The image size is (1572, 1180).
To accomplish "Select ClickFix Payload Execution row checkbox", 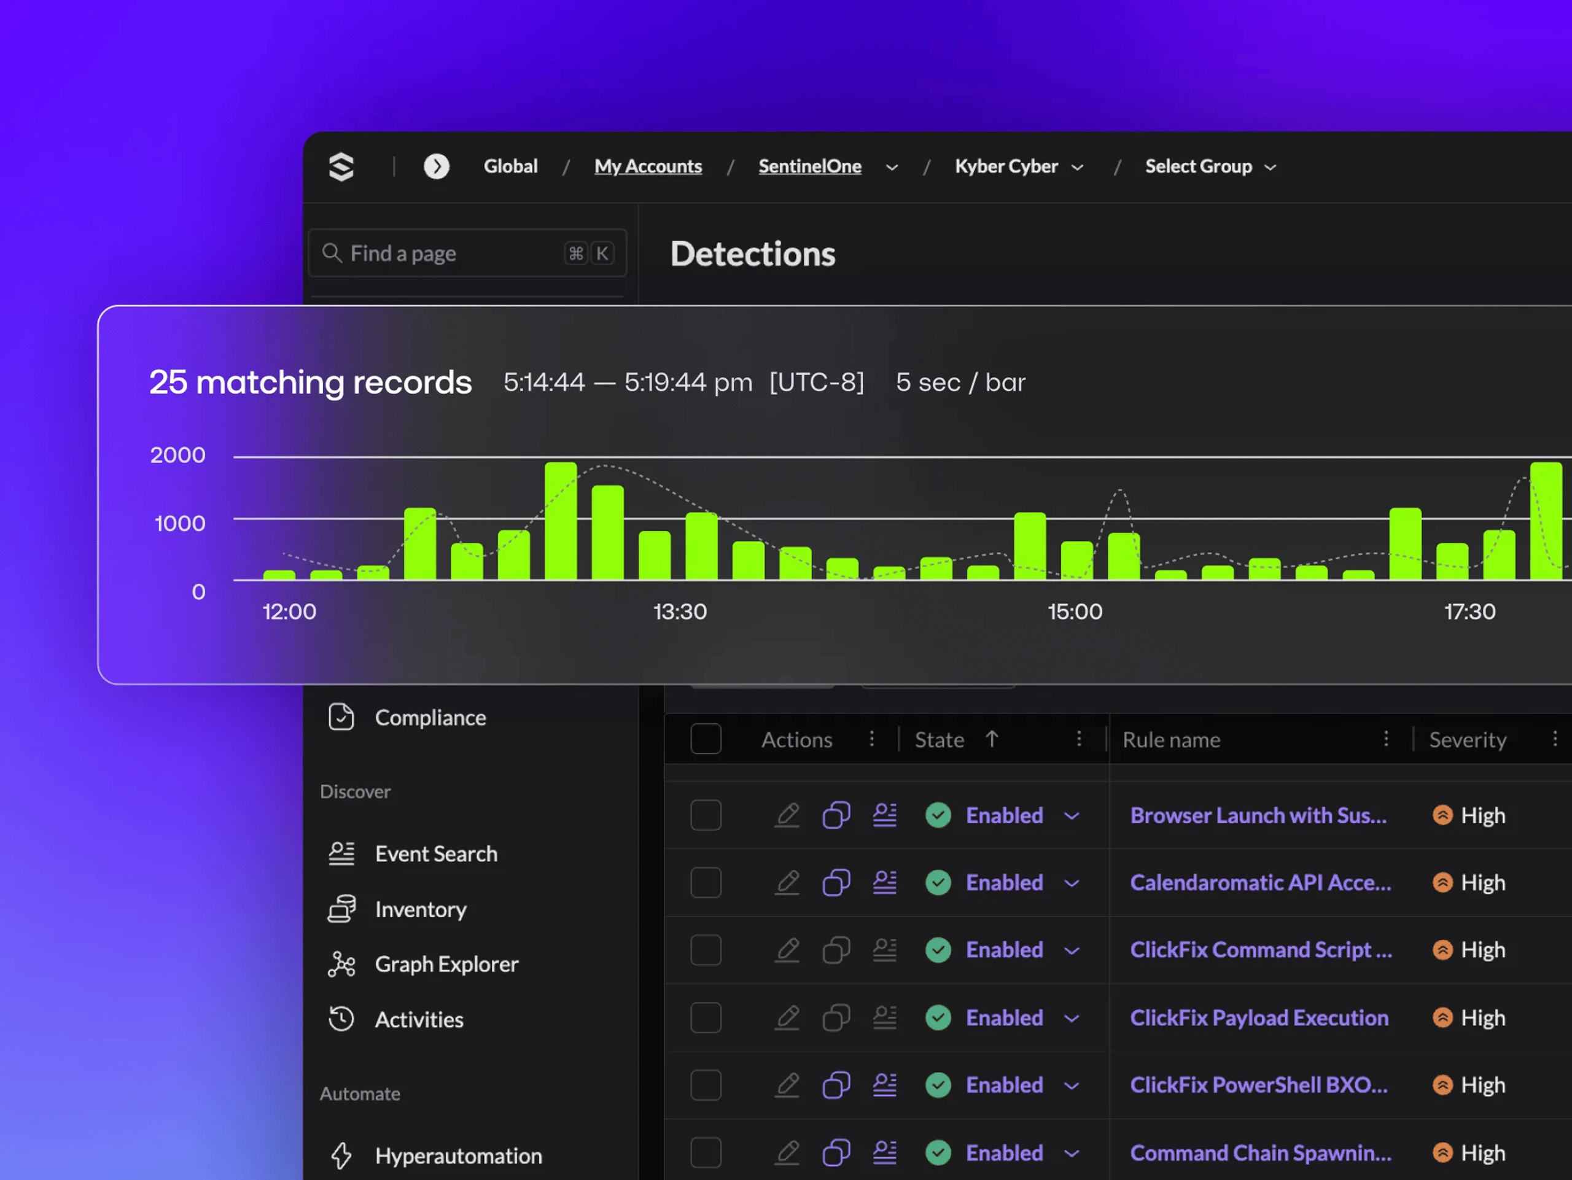I will click(x=706, y=1017).
